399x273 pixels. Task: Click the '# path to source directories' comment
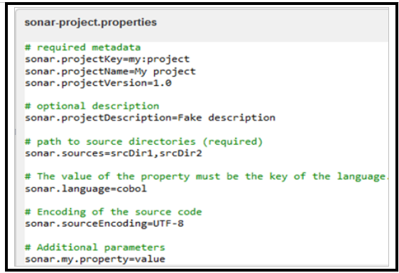144,142
